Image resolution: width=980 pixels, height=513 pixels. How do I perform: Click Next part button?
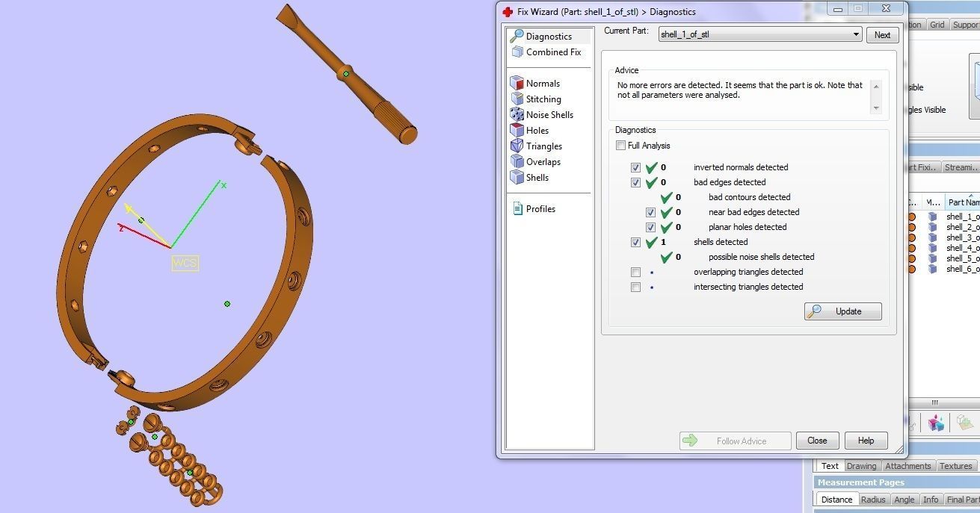(882, 34)
